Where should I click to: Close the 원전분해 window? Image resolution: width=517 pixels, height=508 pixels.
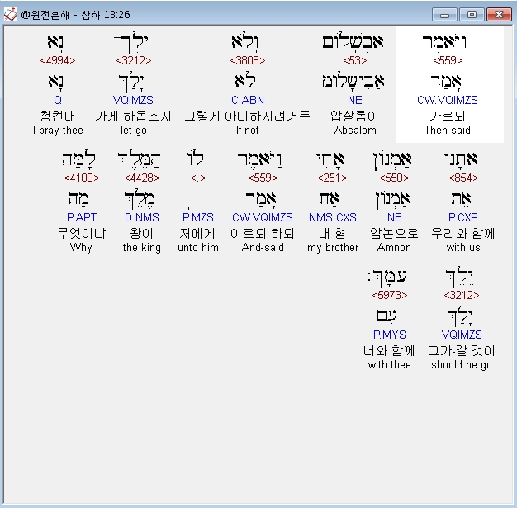pos(499,15)
